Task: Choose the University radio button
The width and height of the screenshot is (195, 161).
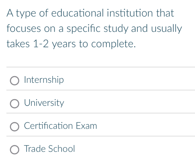Action: 15,104
